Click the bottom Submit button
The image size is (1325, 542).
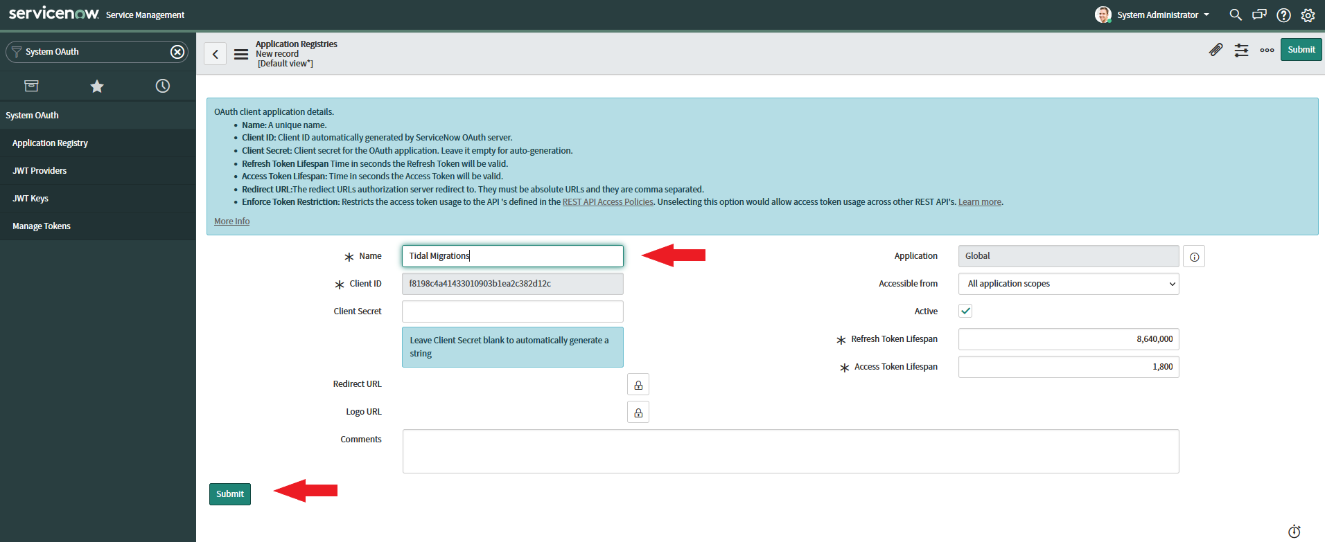coord(230,494)
